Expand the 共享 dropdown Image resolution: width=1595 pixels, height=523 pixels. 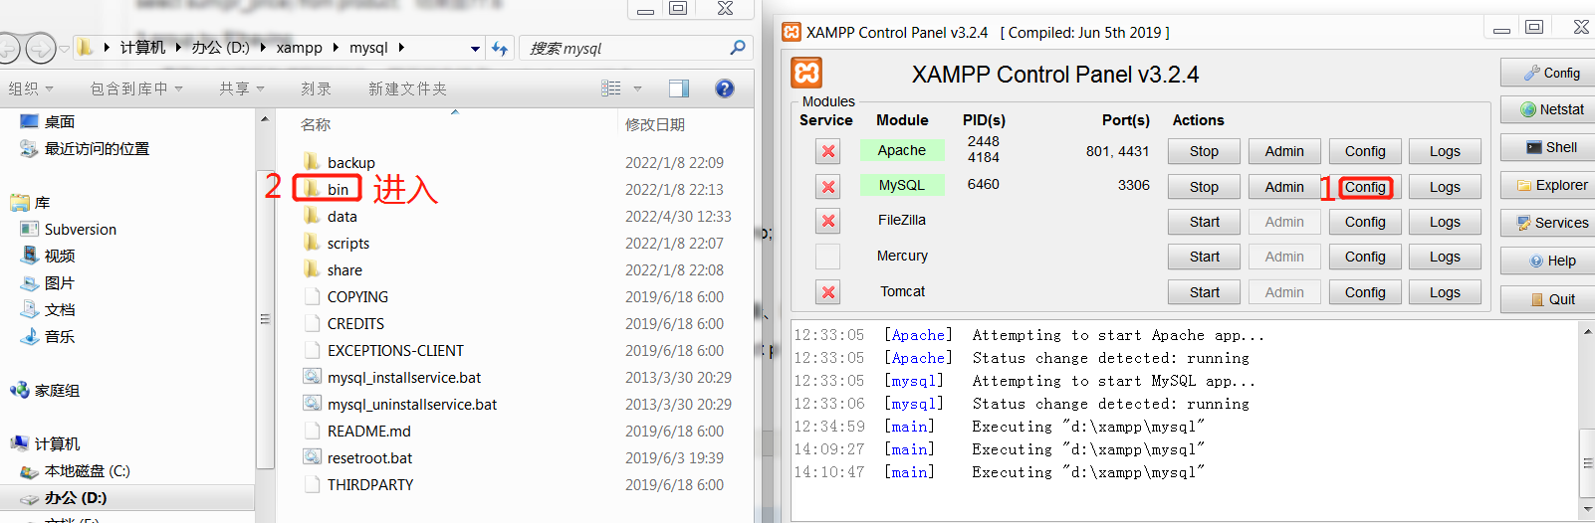point(242,88)
